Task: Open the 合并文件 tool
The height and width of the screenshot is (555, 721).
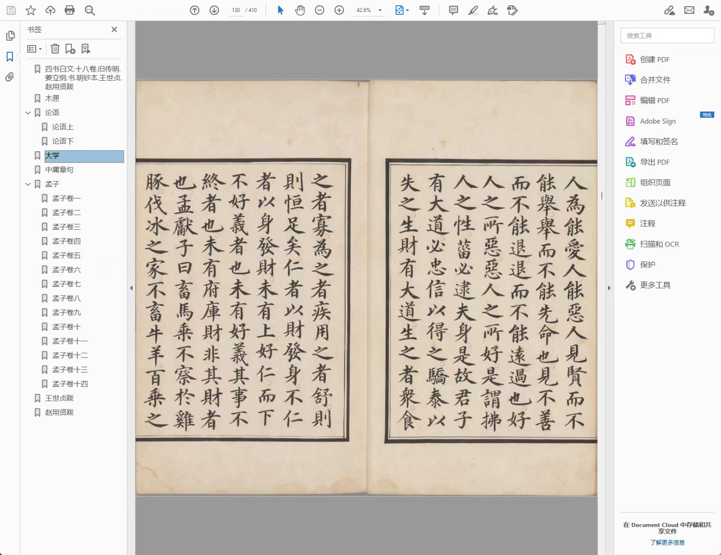Action: point(647,80)
